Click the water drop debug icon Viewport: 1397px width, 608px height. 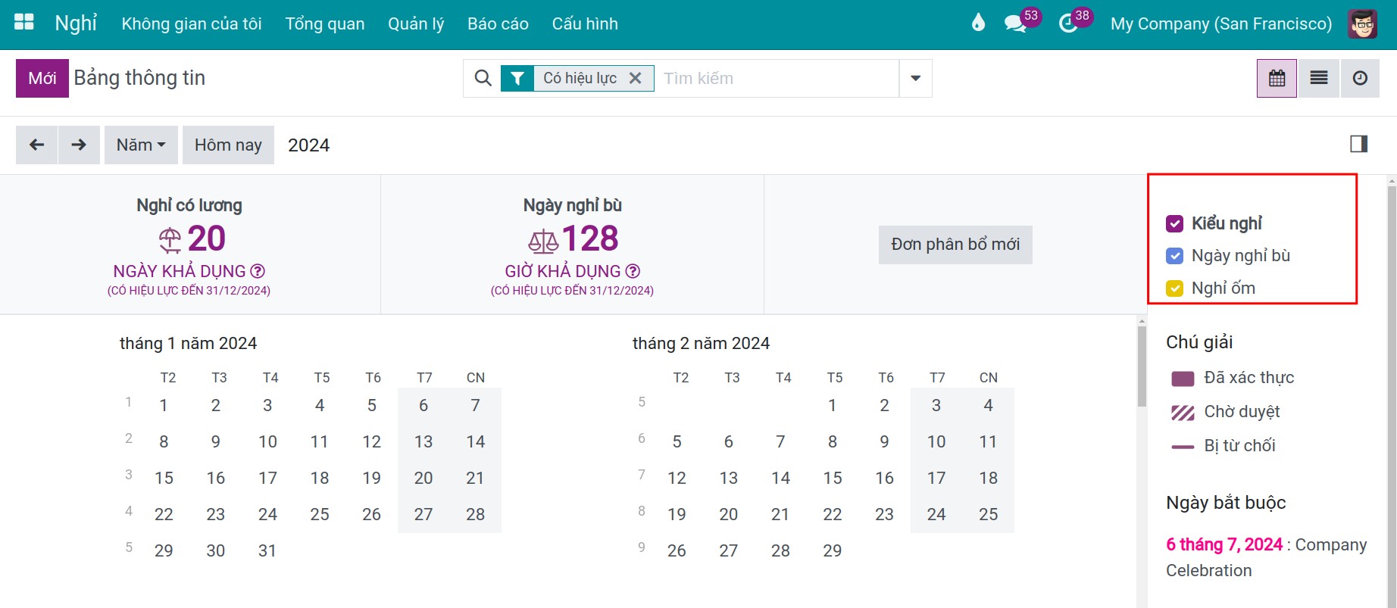[978, 23]
